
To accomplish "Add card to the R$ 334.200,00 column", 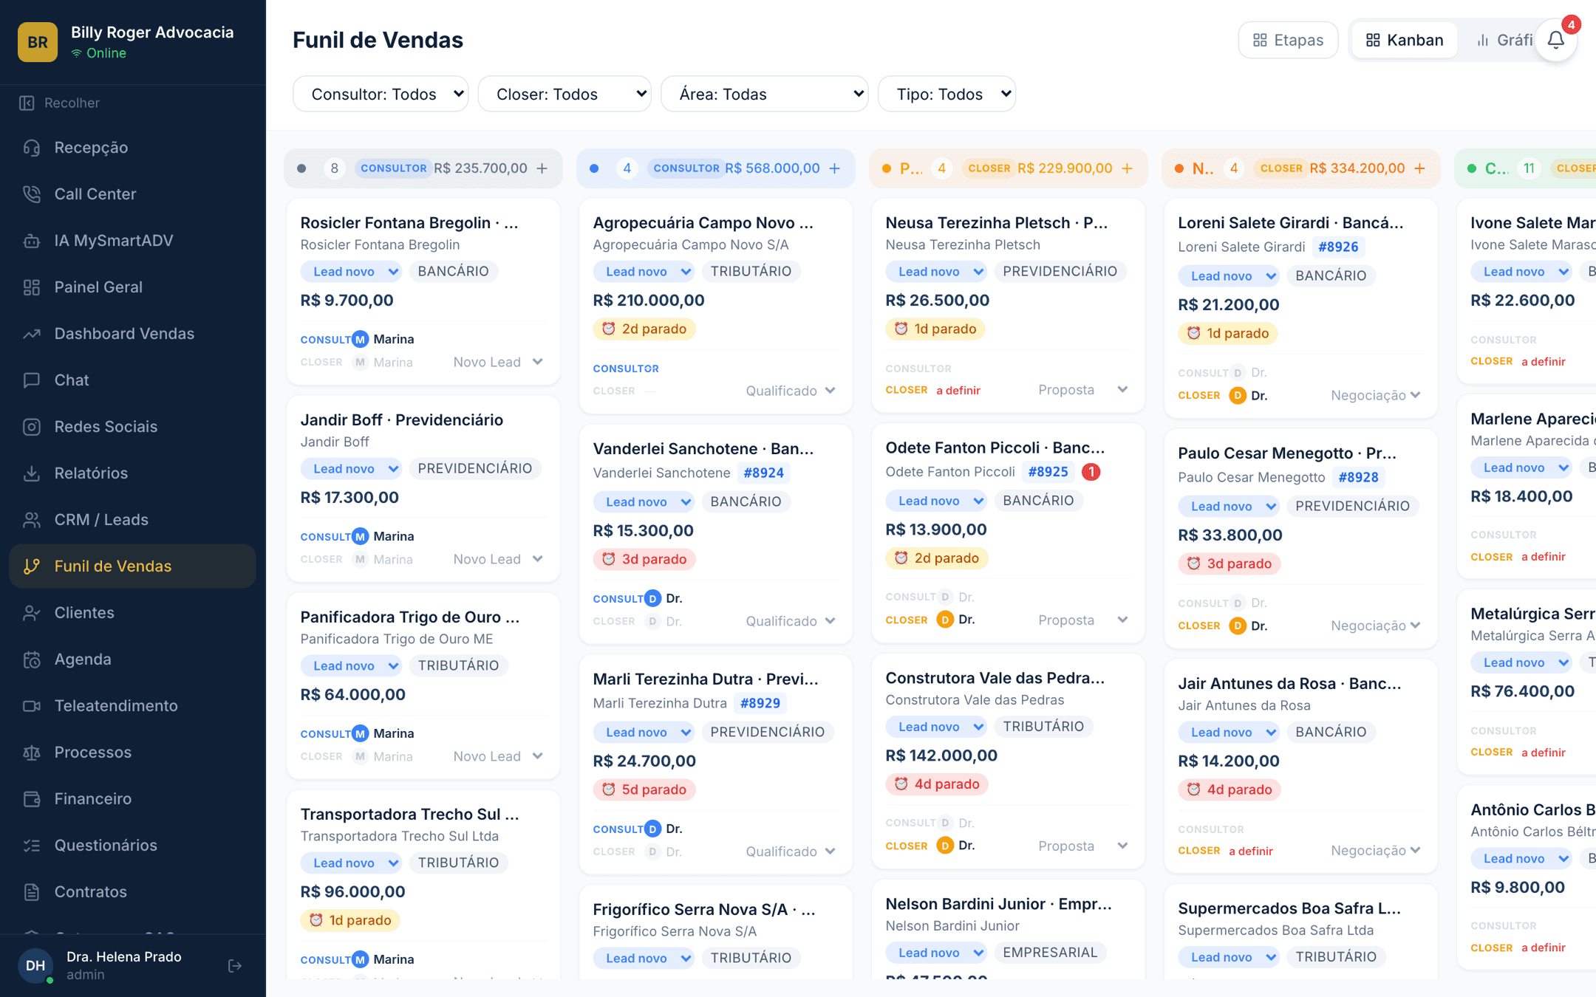I will [1420, 168].
